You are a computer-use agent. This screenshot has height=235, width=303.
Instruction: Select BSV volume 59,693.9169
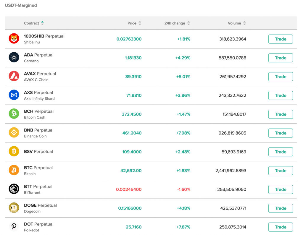tap(234, 152)
